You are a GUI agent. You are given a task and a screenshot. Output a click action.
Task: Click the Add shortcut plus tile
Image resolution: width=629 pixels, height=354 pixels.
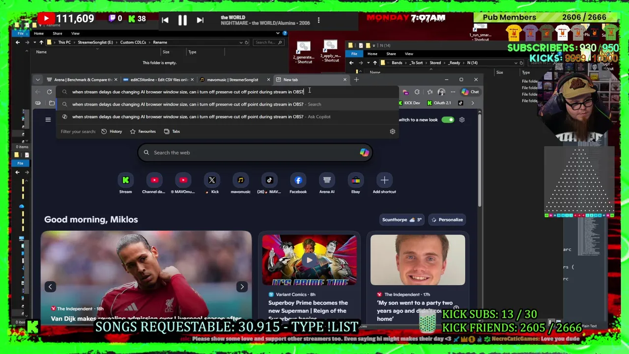(384, 184)
